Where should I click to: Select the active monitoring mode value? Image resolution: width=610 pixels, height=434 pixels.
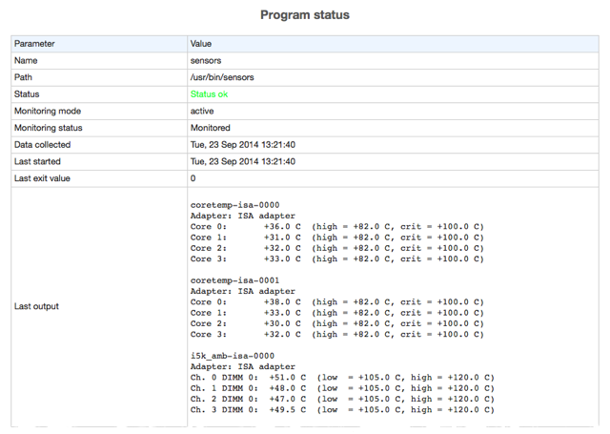click(x=202, y=111)
